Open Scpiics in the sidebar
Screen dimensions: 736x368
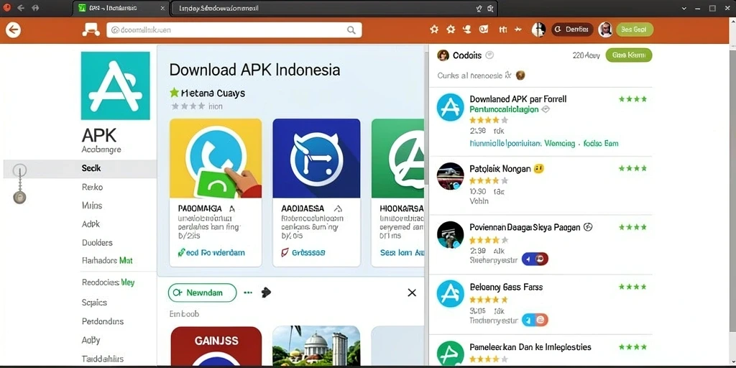pos(94,303)
